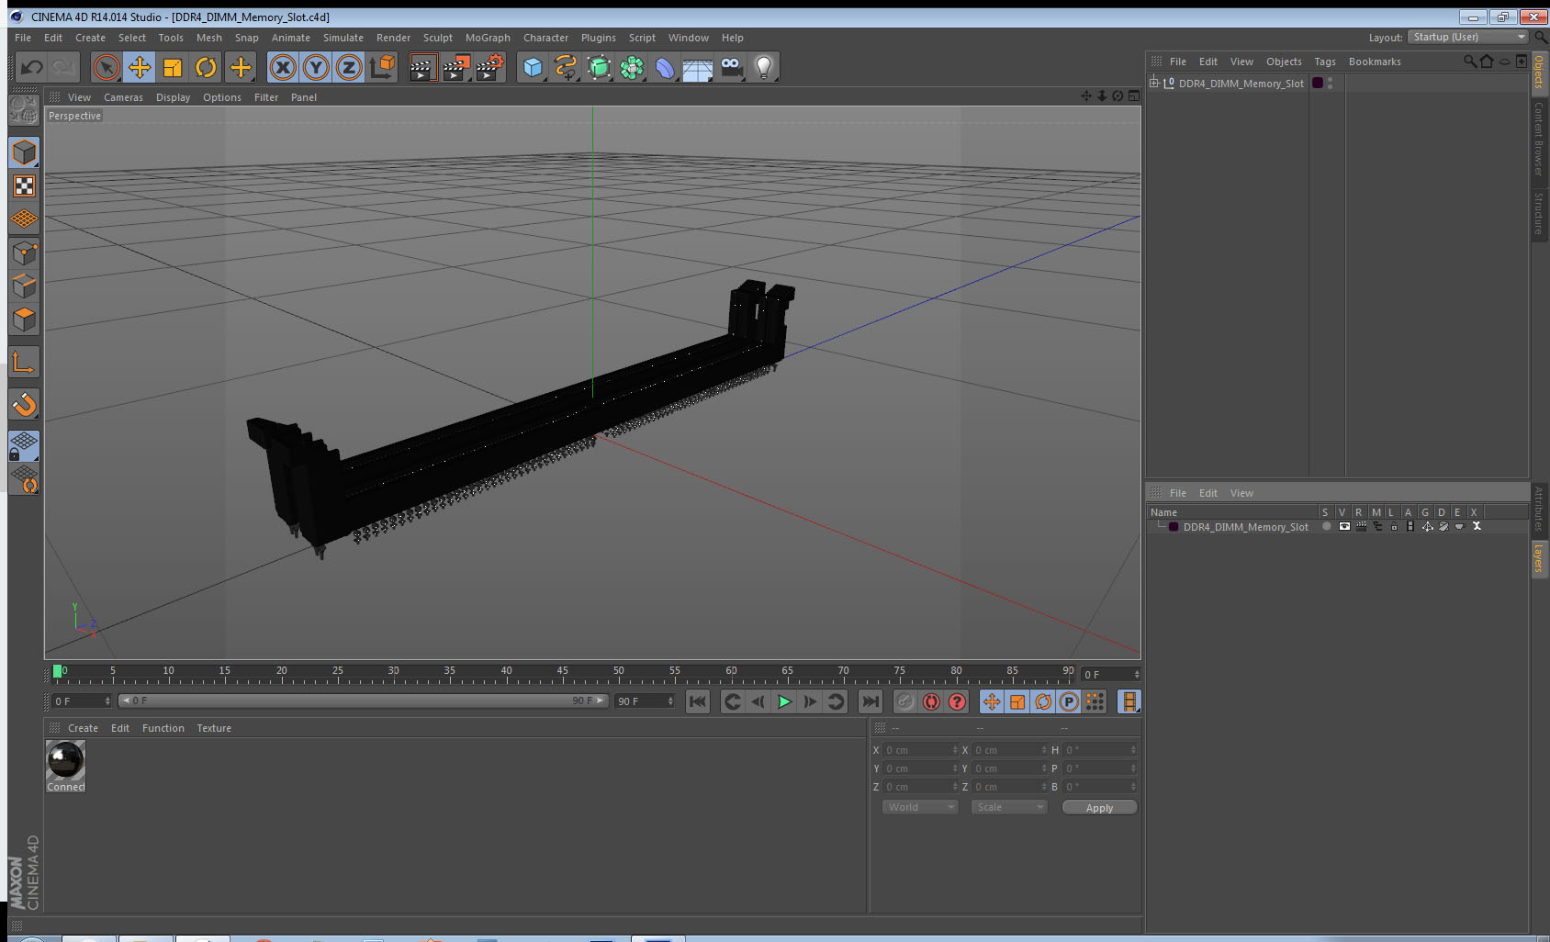Toggle the Snap magnet icon
The width and height of the screenshot is (1550, 942).
pos(24,404)
